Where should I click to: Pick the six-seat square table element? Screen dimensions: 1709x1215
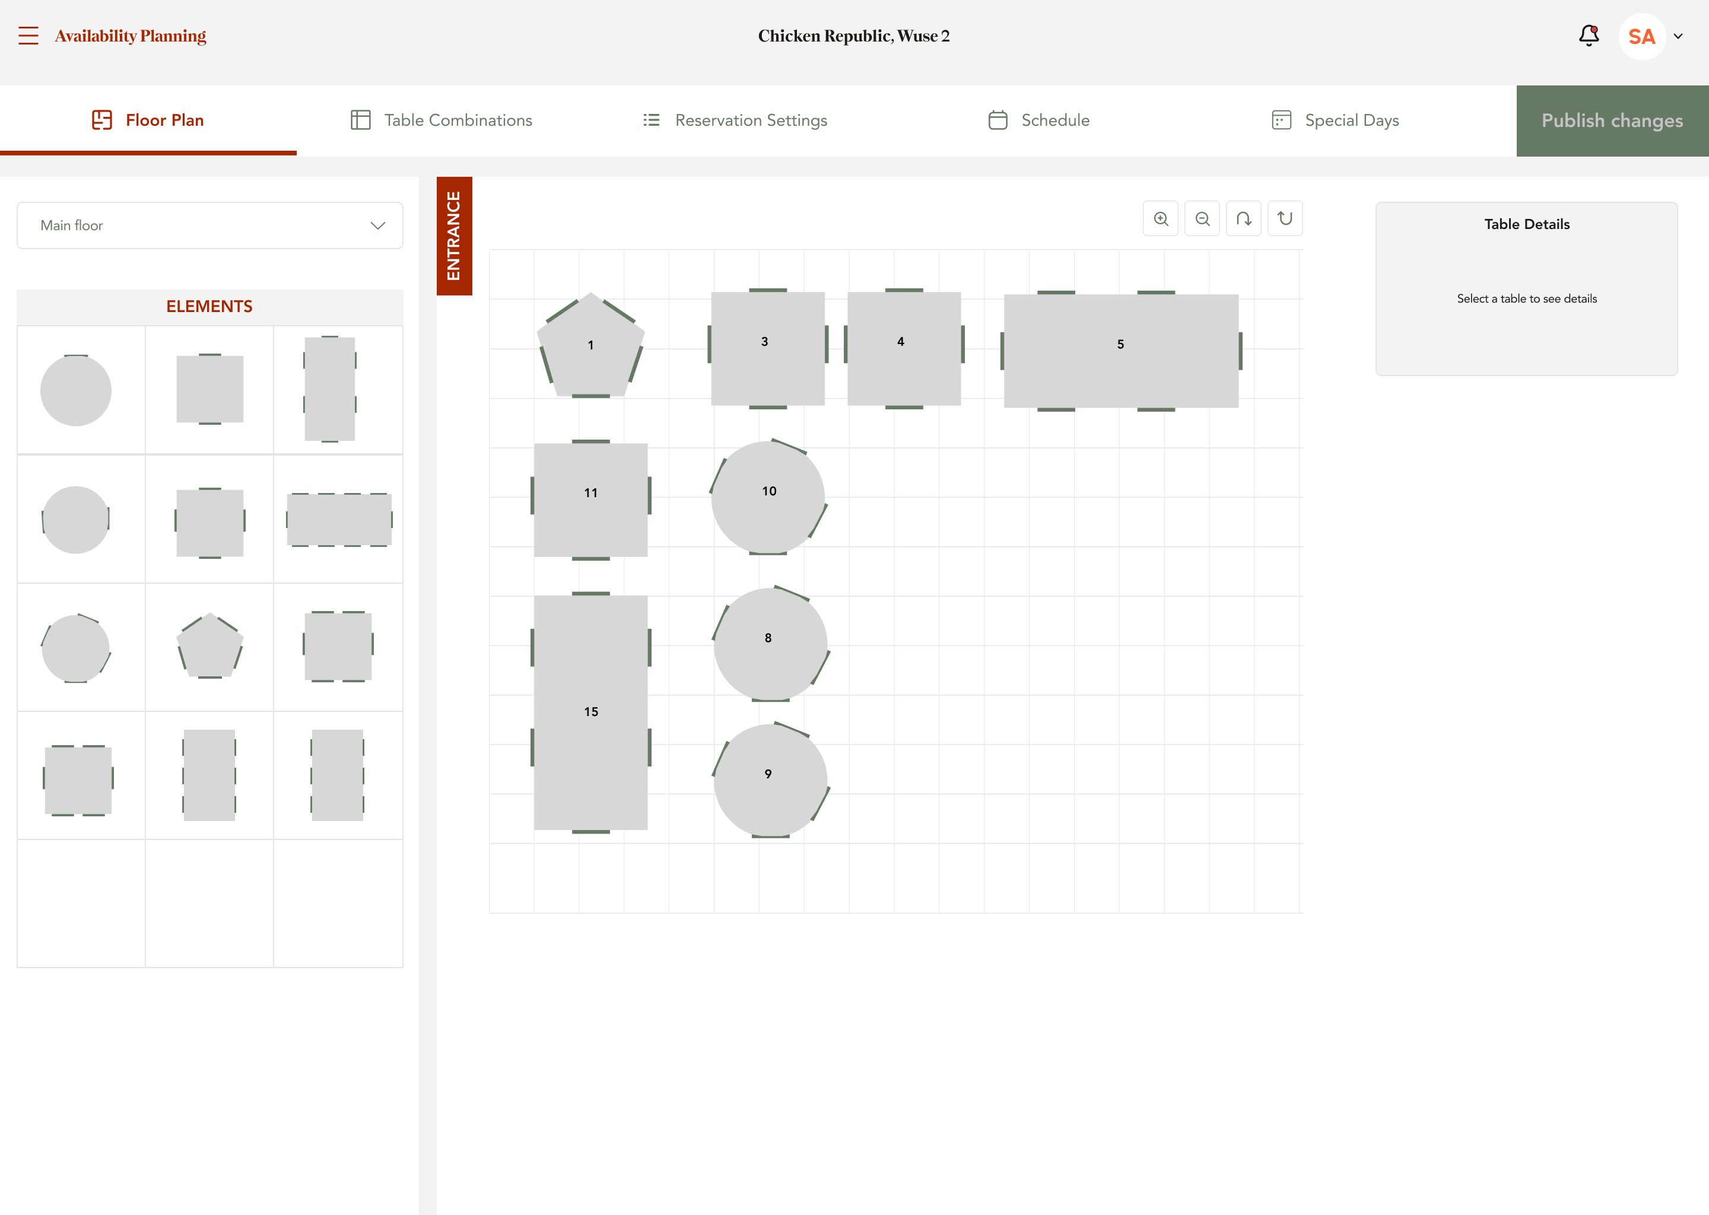(338, 647)
